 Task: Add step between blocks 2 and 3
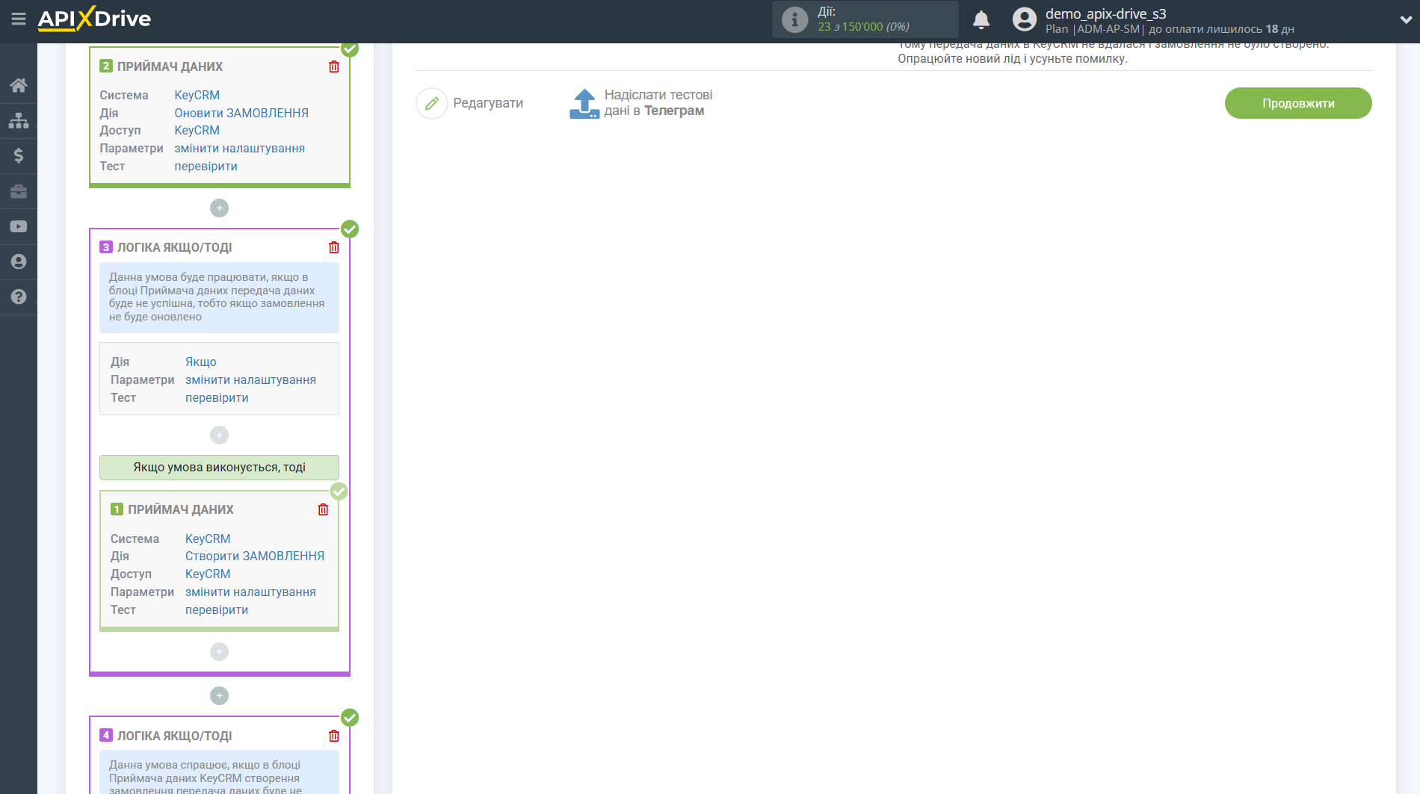click(x=219, y=208)
